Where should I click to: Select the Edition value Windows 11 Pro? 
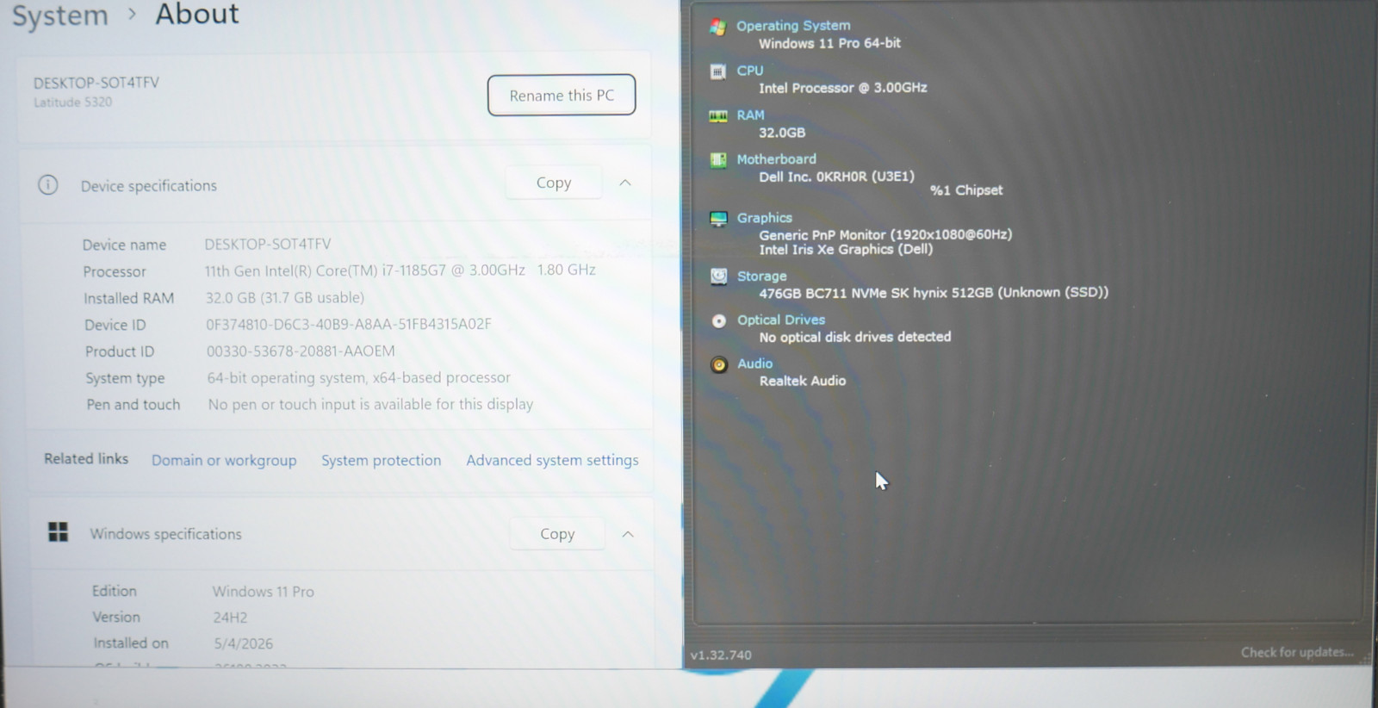pyautogui.click(x=264, y=592)
